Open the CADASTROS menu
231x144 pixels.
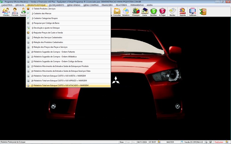(7, 5)
